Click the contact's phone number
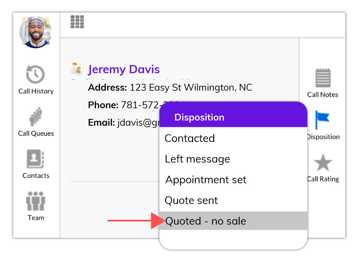The image size is (352, 256). [140, 105]
